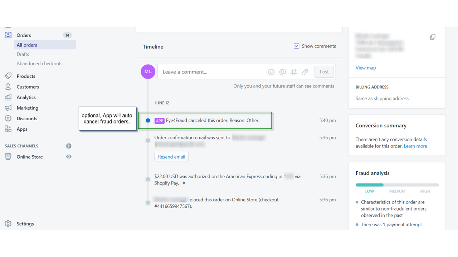The height and width of the screenshot is (257, 458).
Task: Click the Discounts badge icon
Action: tap(8, 119)
